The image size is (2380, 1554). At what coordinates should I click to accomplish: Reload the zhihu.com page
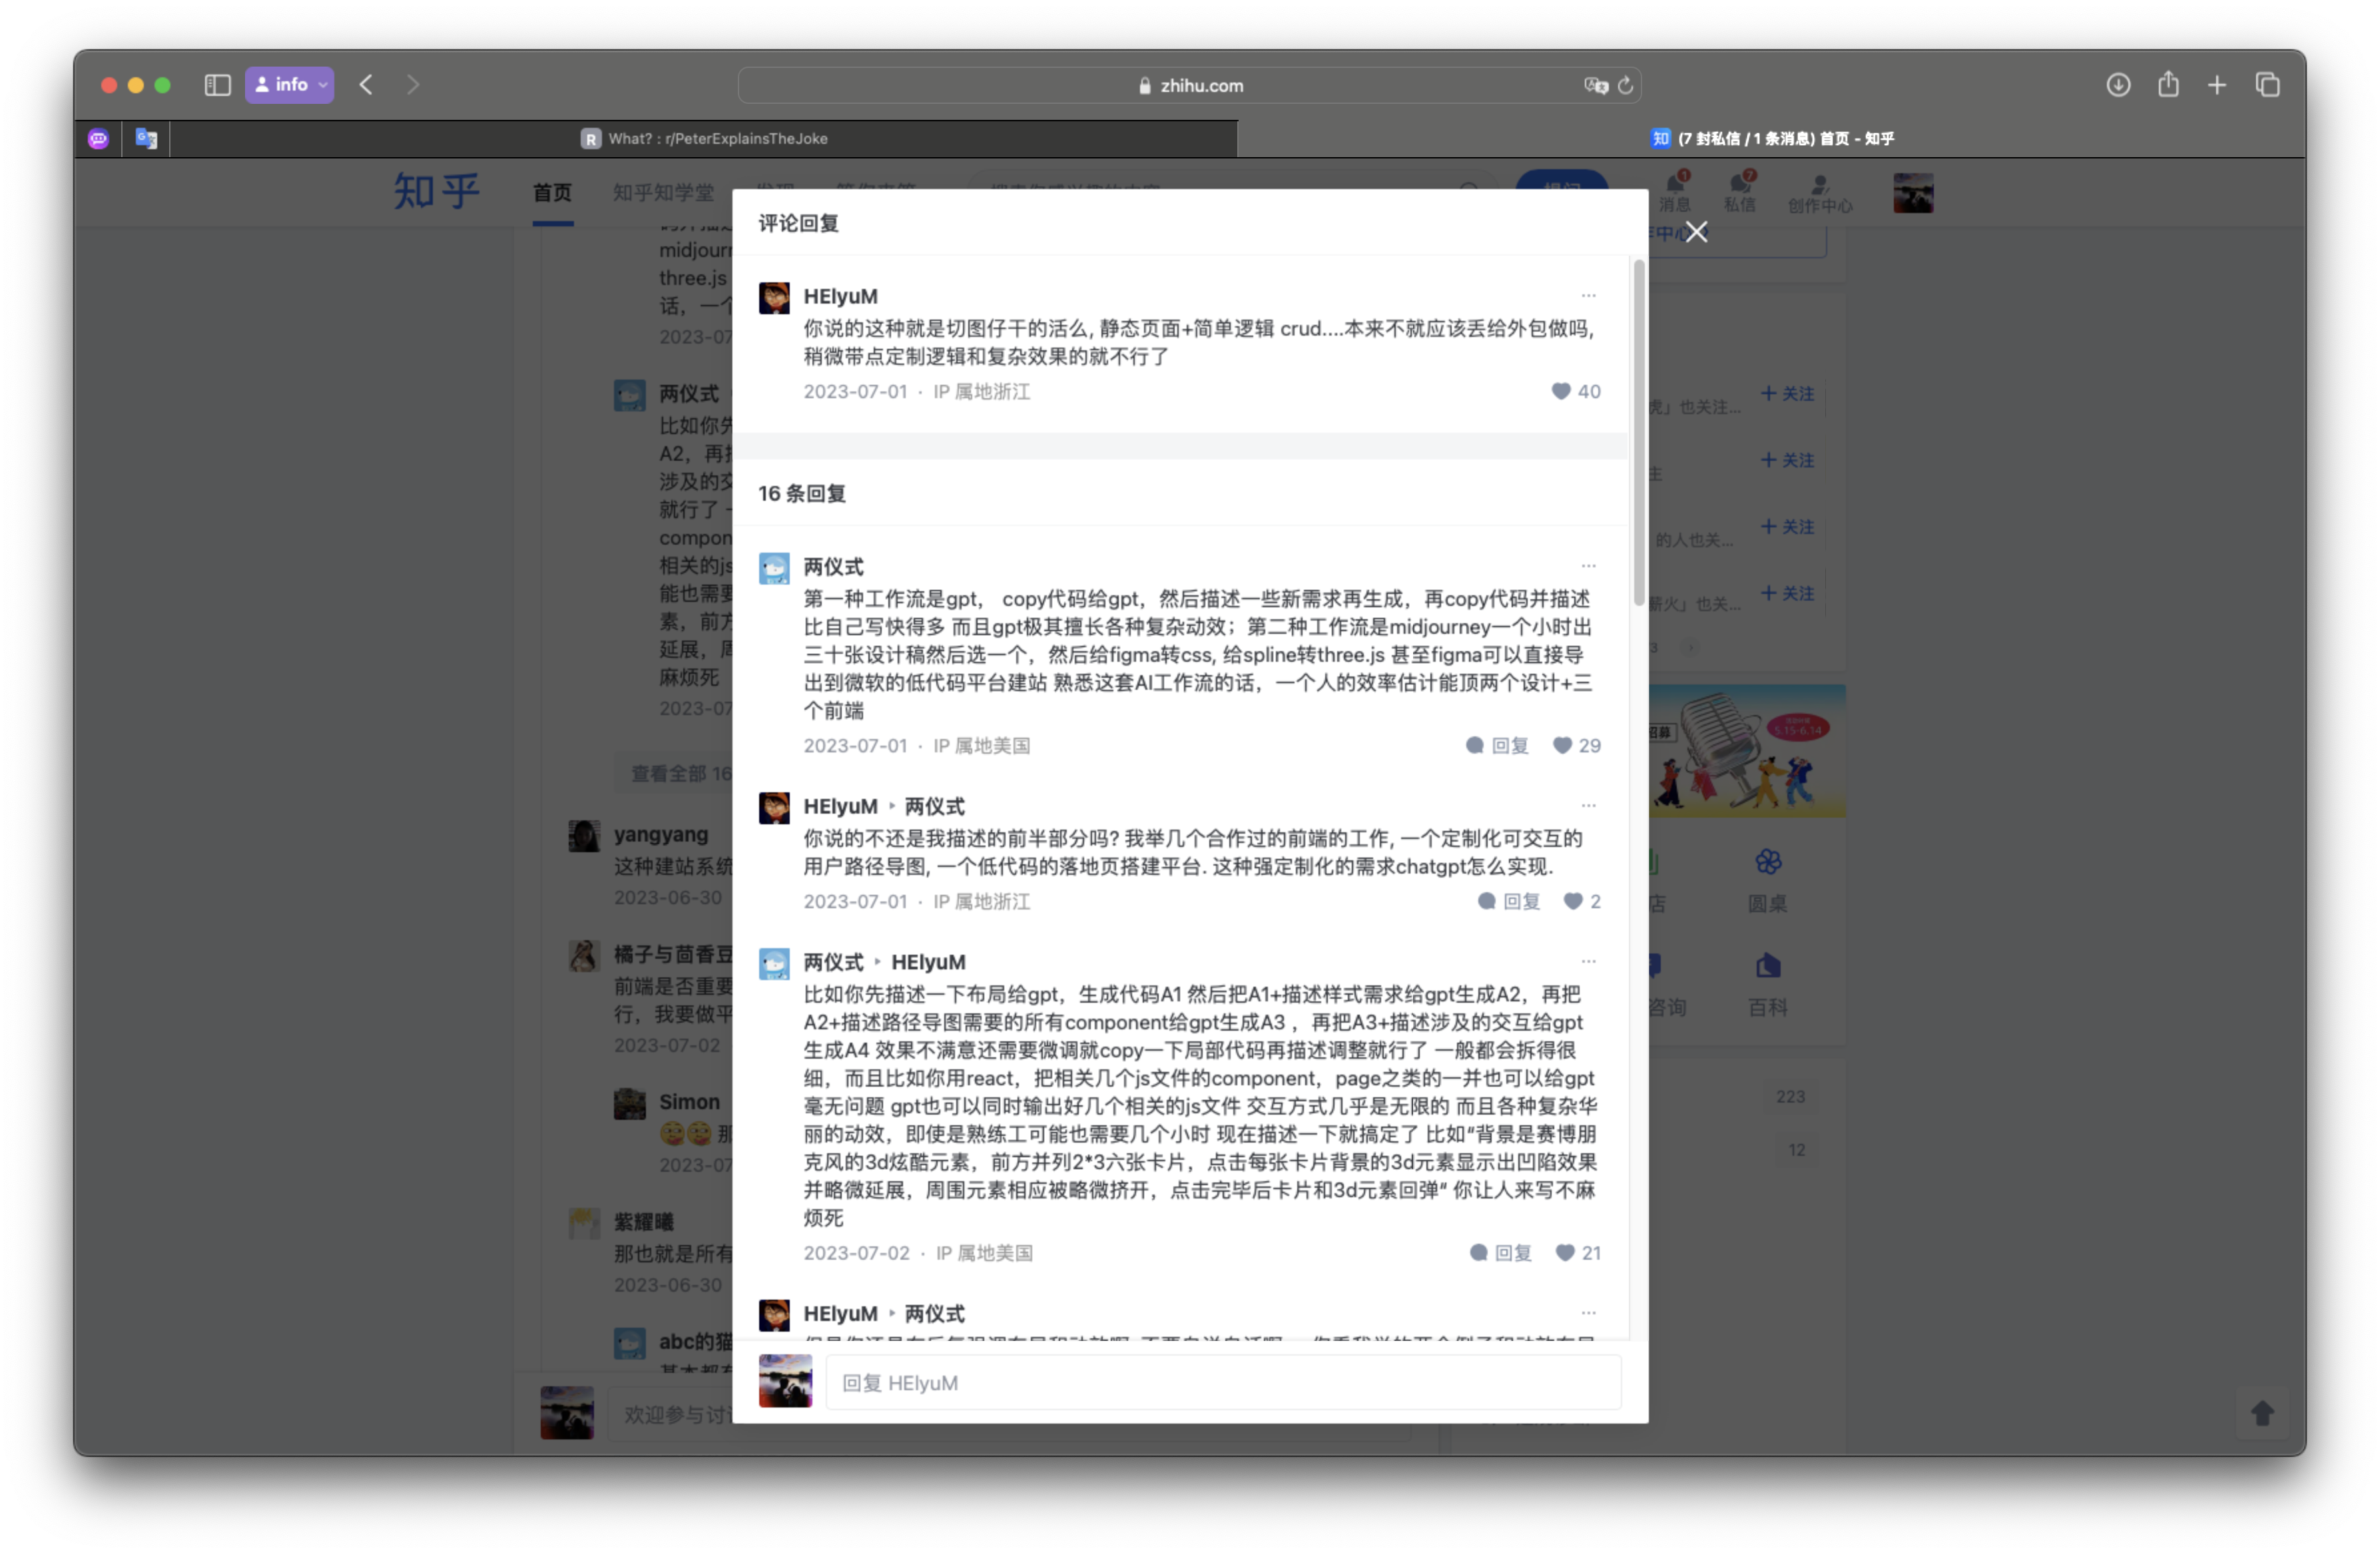[x=1625, y=86]
